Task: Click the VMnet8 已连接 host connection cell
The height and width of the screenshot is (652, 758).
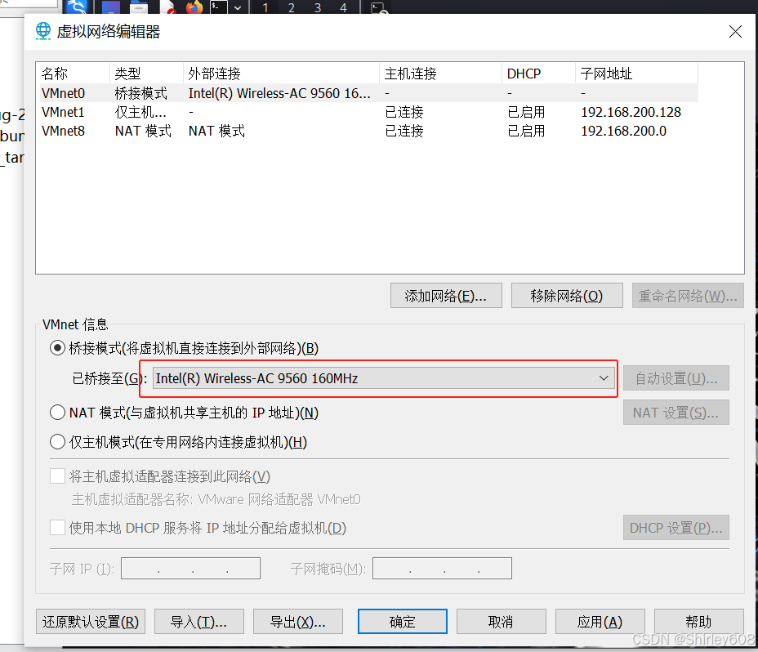Action: [404, 131]
